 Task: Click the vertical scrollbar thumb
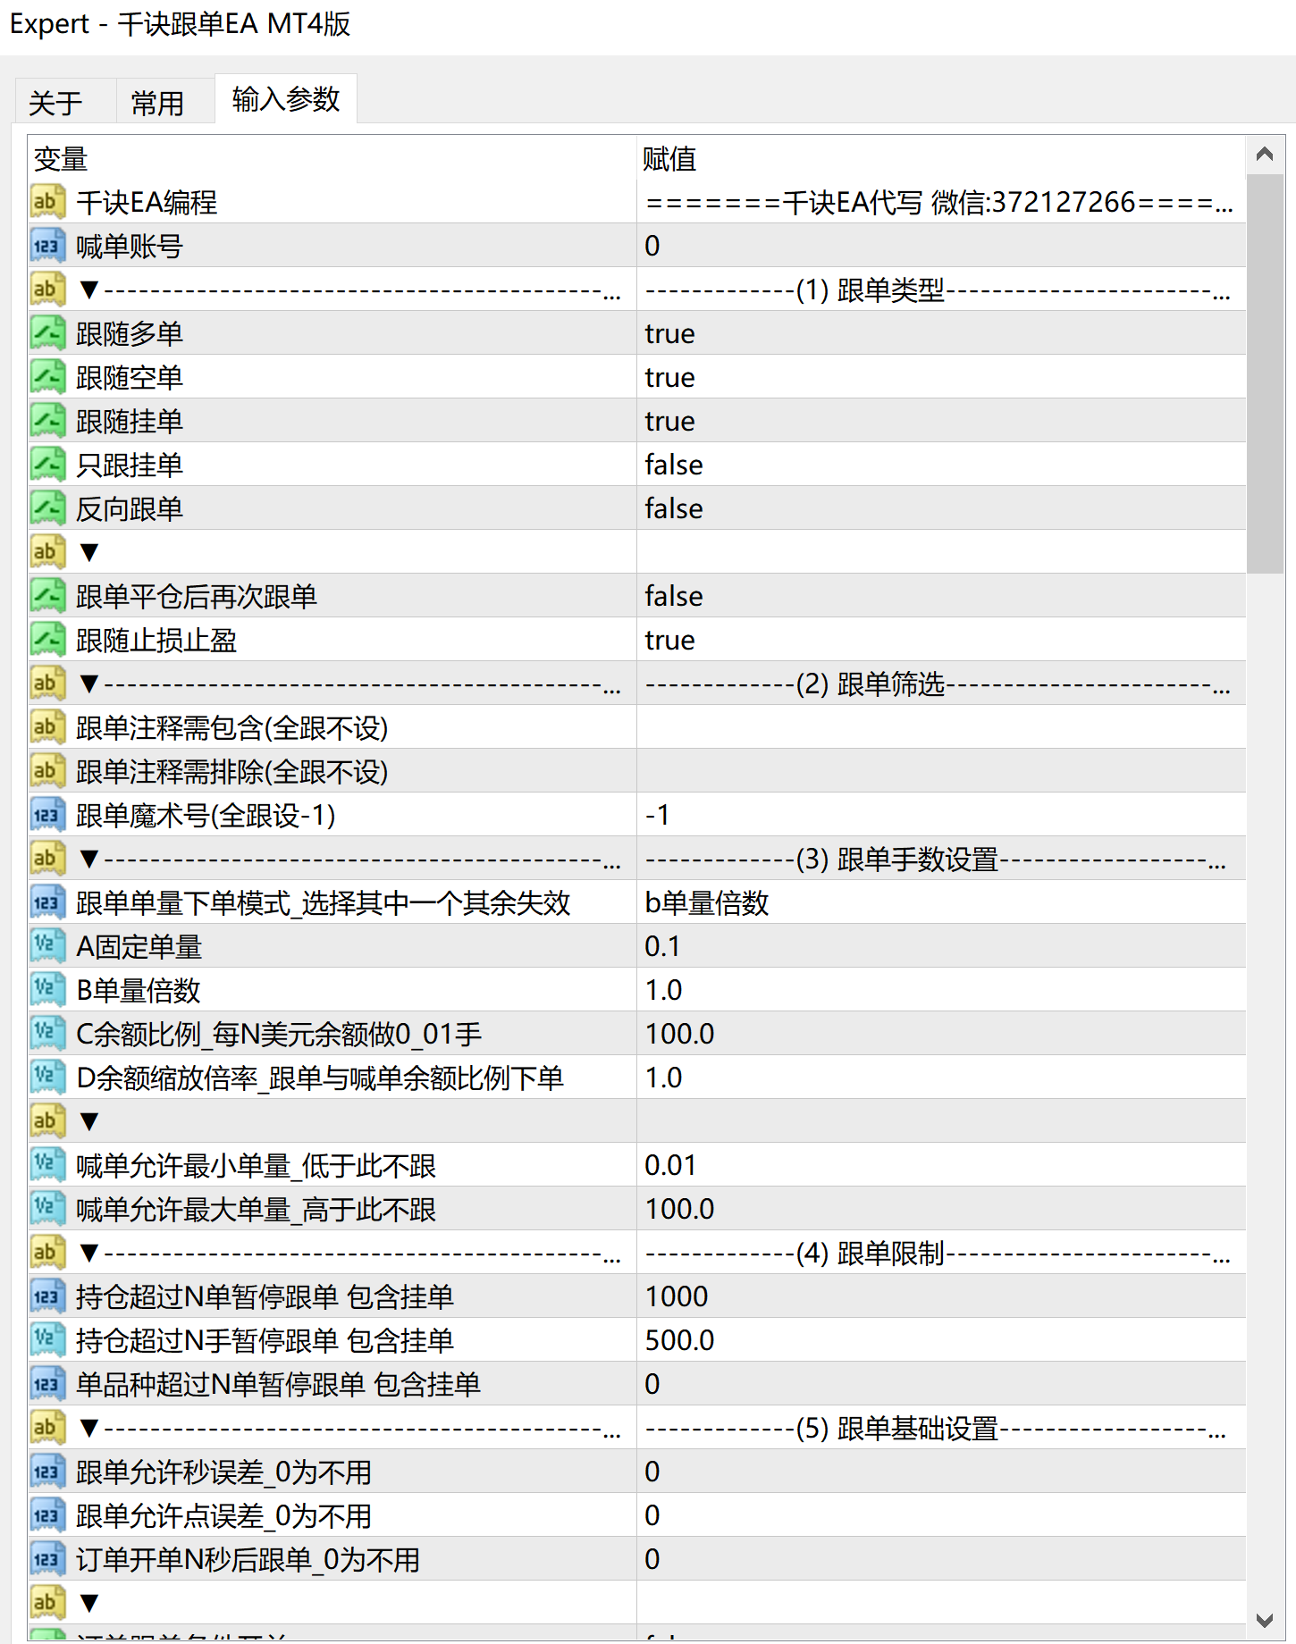[x=1265, y=373]
